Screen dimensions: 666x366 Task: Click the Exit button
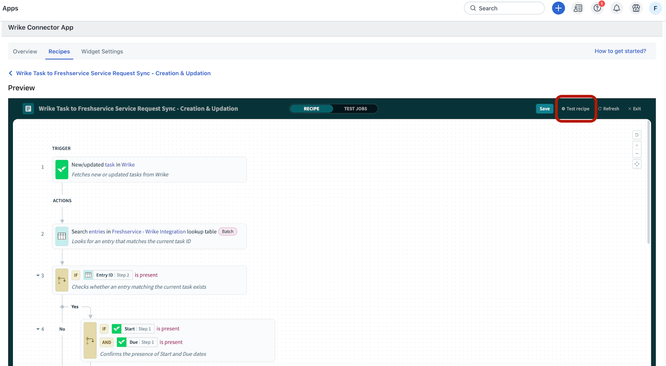click(635, 109)
